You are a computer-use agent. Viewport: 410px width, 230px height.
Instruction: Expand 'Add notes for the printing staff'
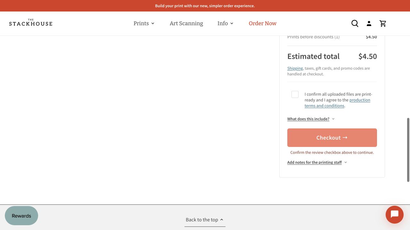click(317, 162)
